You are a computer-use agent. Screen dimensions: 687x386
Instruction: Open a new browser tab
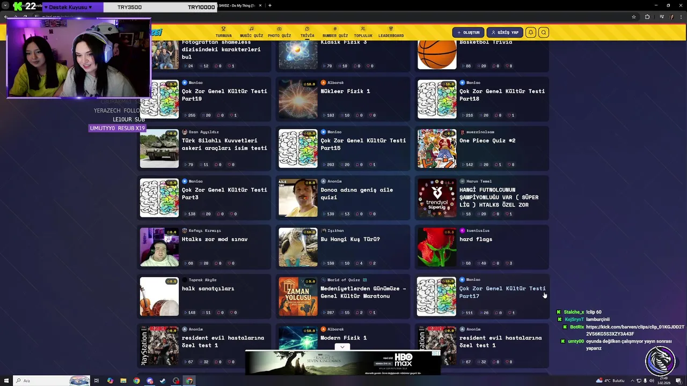270,5
